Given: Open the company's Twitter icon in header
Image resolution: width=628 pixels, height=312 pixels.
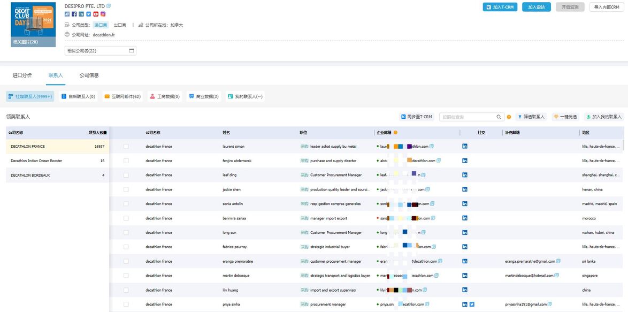Looking at the screenshot, I should point(88,14).
